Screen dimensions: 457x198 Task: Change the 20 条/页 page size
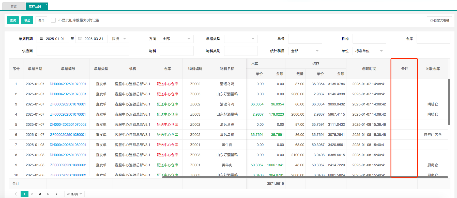click(74, 194)
